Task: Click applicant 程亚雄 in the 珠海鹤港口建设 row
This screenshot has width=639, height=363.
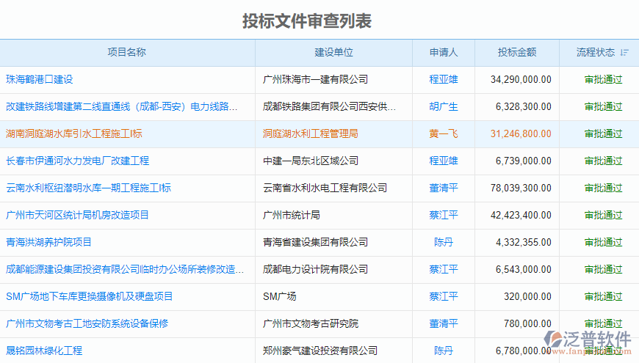Action: (444, 79)
